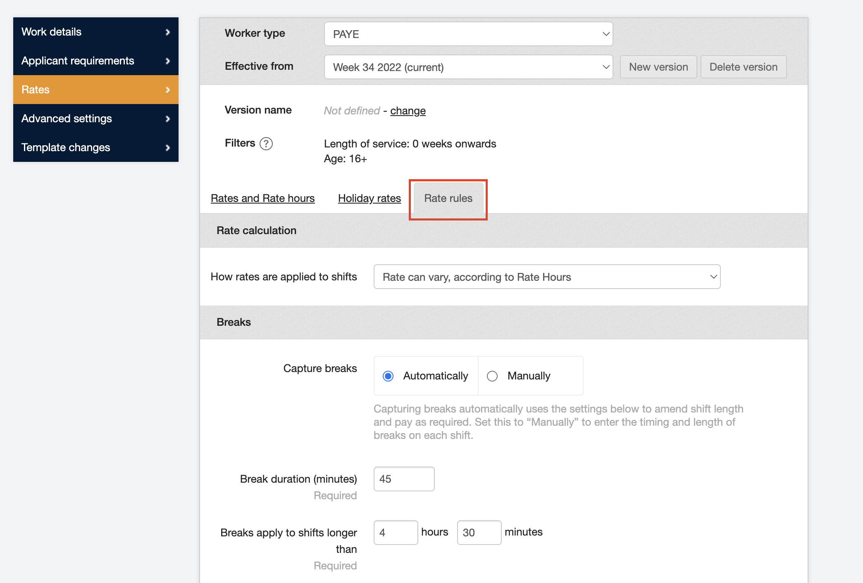Image resolution: width=863 pixels, height=583 pixels.
Task: Focus the shift length hours field
Action: coord(396,533)
